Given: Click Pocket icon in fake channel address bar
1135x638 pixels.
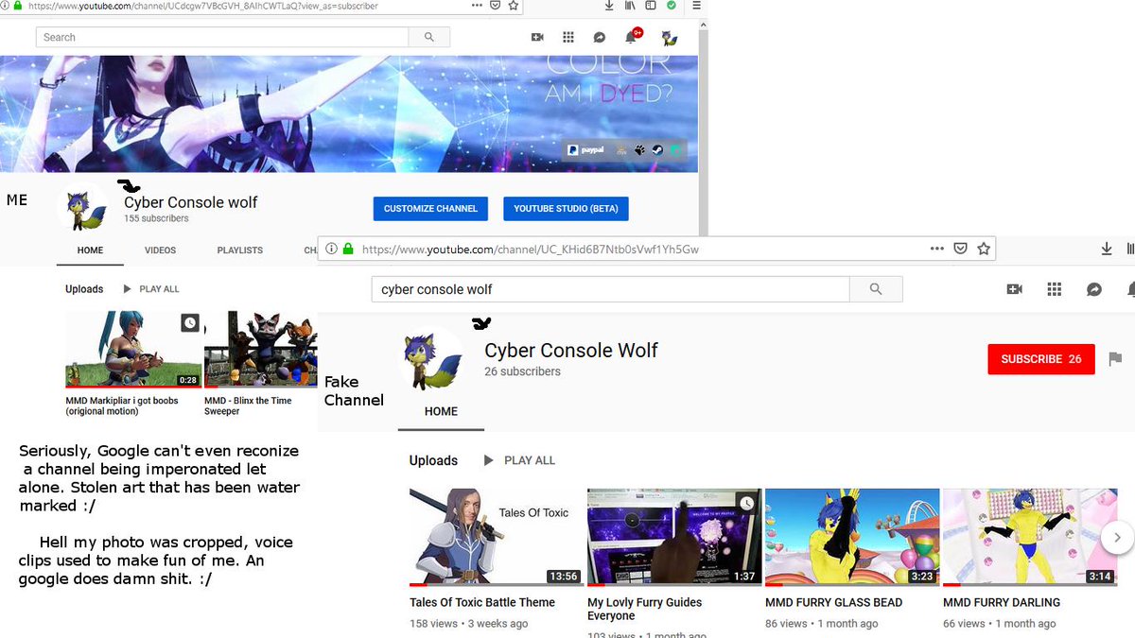Looking at the screenshot, I should click(960, 249).
